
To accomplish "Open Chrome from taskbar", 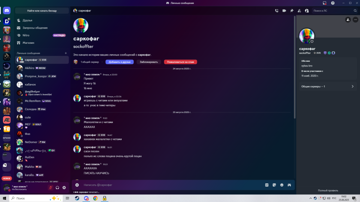I will pyautogui.click(x=95, y=198).
